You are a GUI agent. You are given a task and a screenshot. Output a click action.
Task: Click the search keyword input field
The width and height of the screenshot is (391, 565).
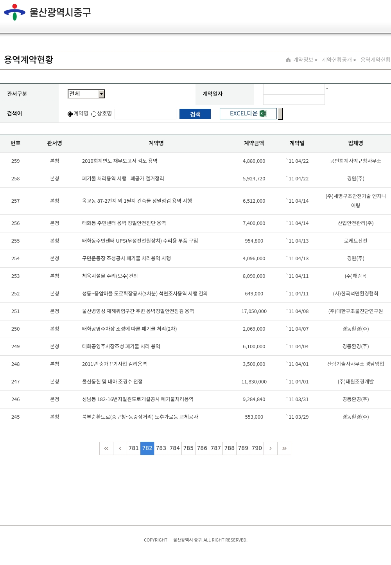point(145,114)
